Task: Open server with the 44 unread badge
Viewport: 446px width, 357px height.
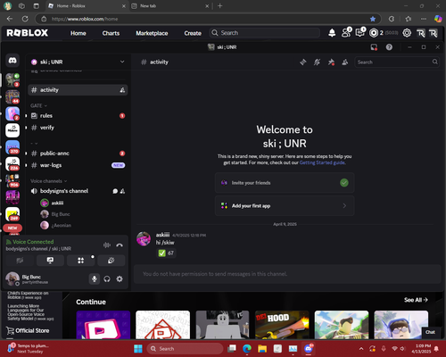Action: click(x=12, y=97)
